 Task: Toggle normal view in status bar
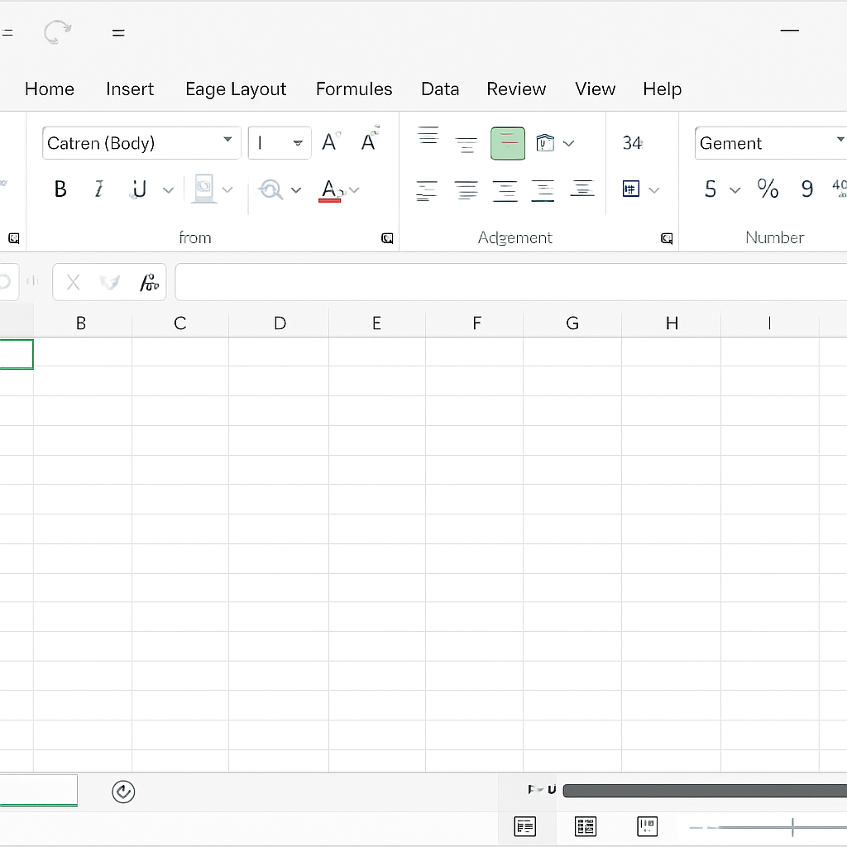[x=525, y=825]
